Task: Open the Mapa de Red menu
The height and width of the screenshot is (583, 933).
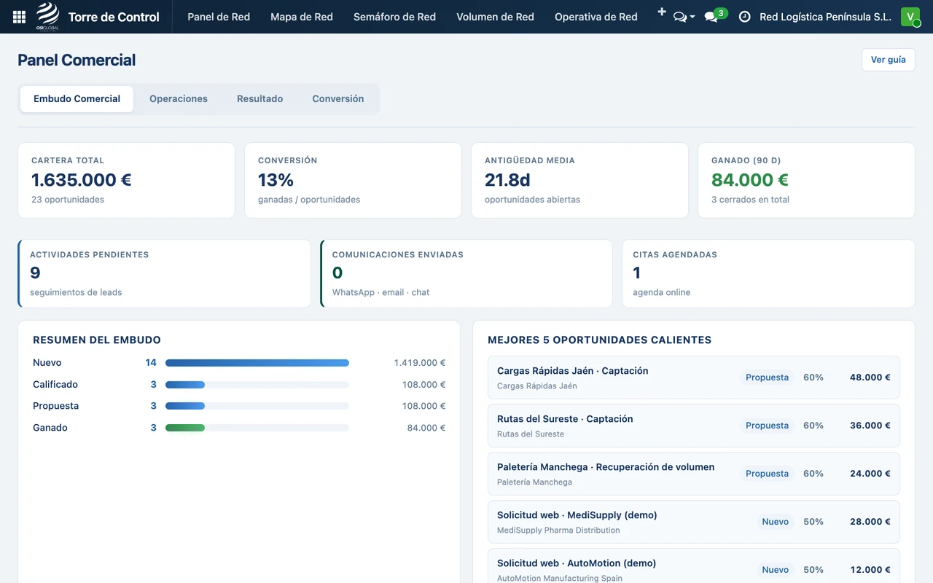Action: (302, 17)
